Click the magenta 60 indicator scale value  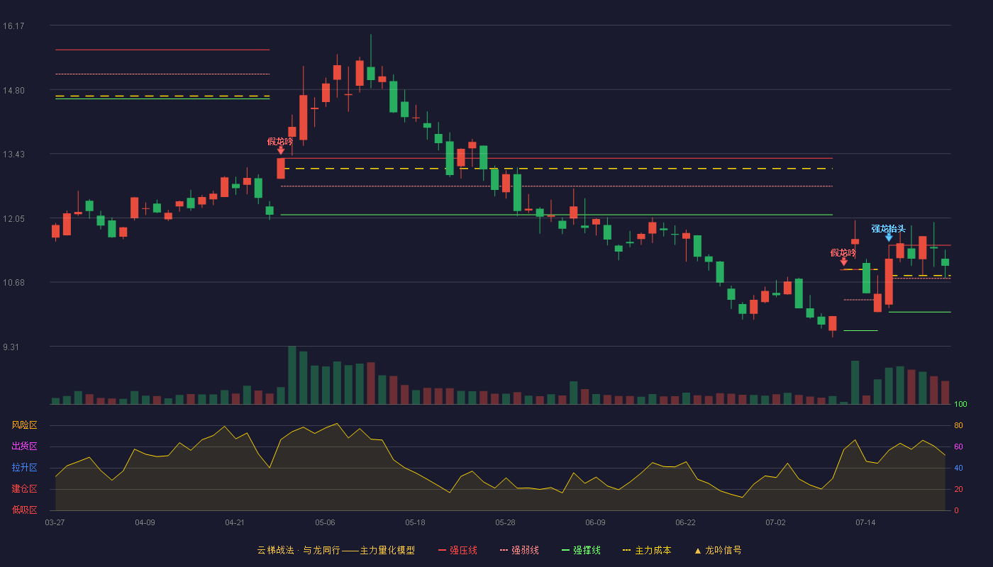coord(958,447)
